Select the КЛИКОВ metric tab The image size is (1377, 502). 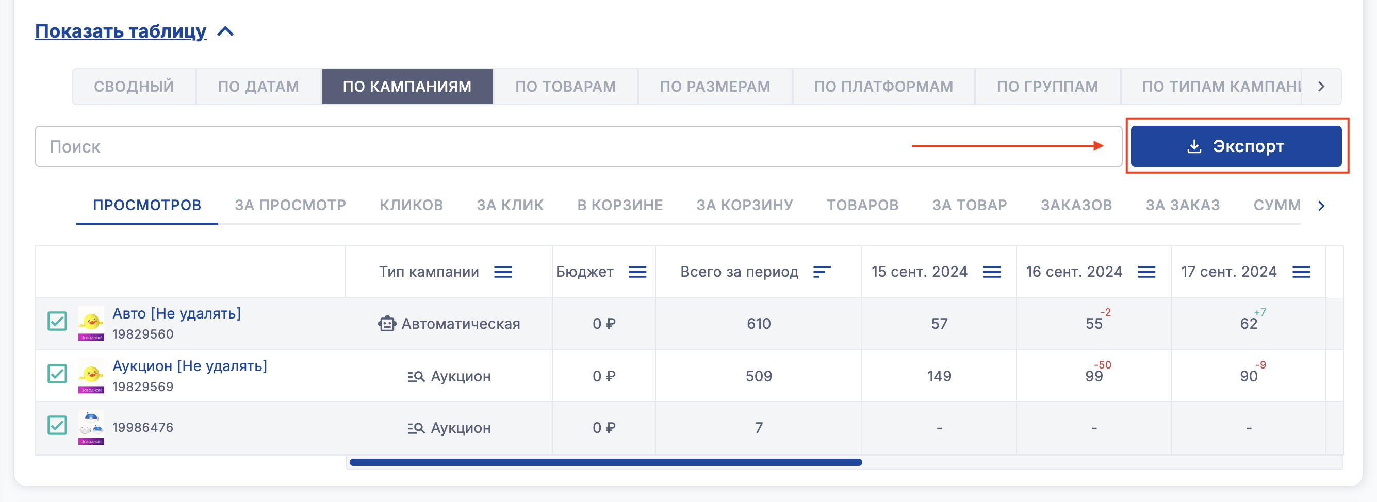point(411,205)
